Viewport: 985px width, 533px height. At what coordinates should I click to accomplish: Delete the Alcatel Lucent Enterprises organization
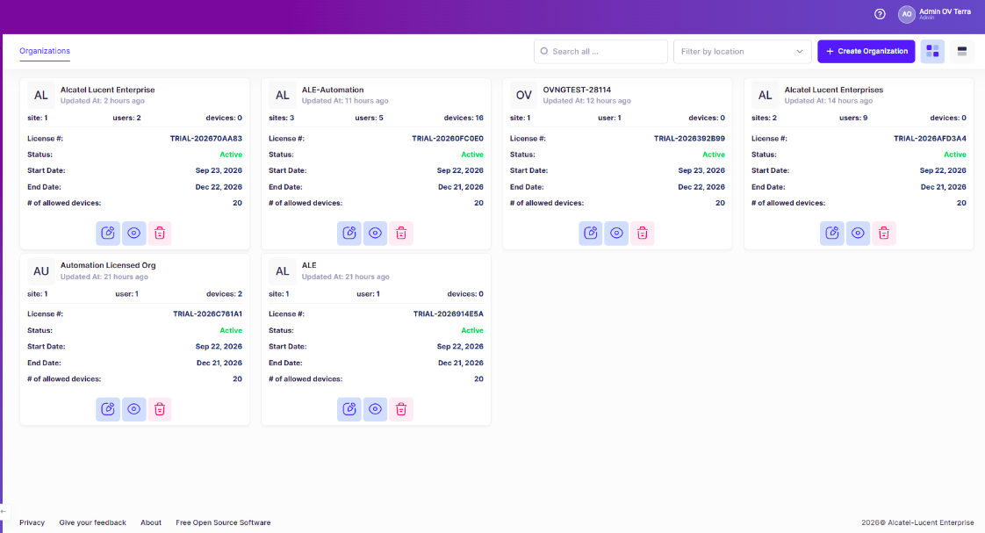click(x=883, y=234)
